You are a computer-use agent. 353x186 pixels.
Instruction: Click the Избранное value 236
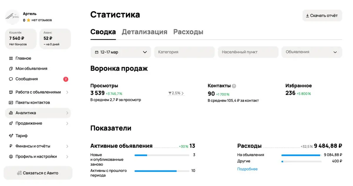[x=290, y=93]
